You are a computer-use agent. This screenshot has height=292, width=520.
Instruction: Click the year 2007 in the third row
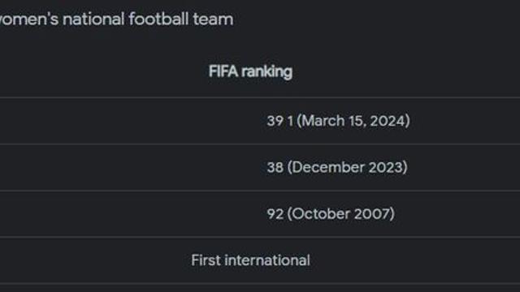point(372,213)
